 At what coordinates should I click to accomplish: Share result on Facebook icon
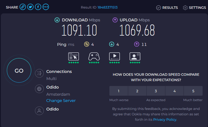coord(38,7)
